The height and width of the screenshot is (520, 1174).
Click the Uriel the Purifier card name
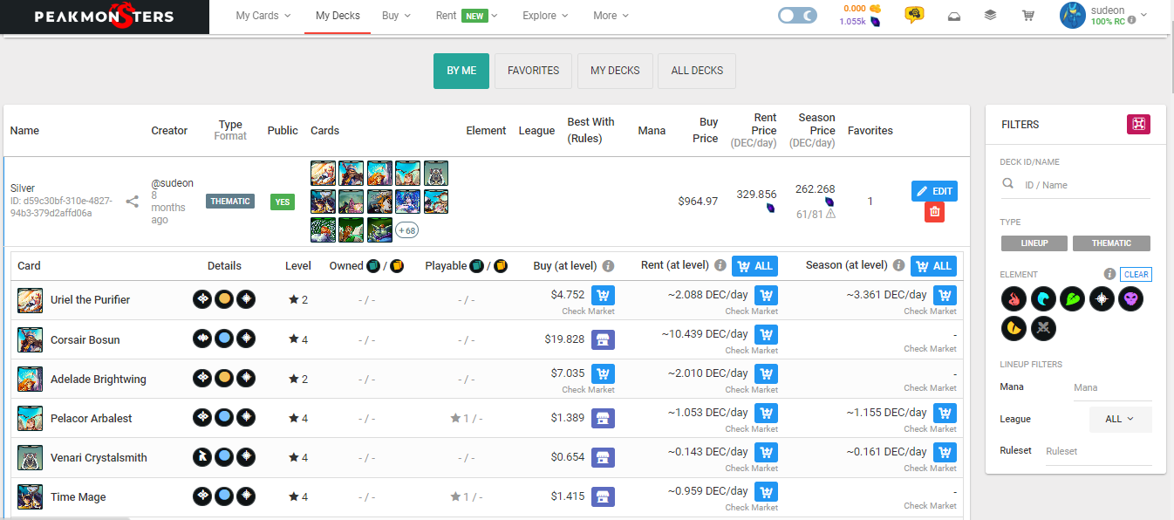(x=90, y=300)
